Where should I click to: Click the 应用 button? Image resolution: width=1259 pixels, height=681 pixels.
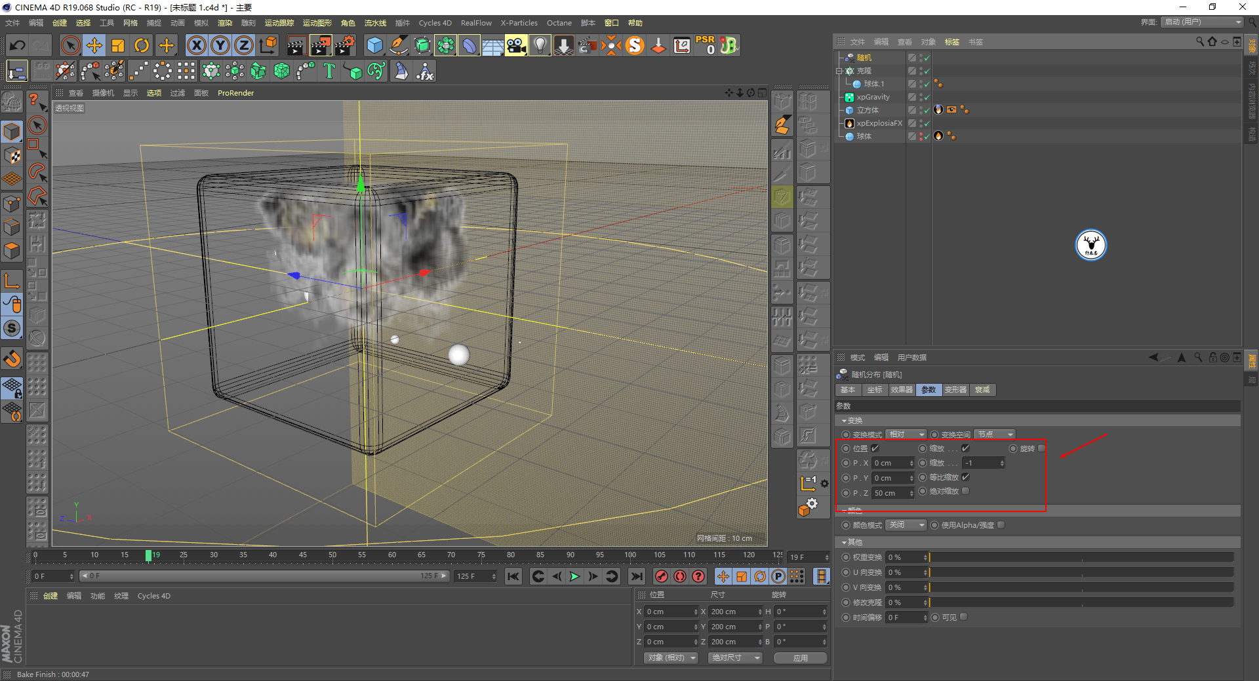[x=801, y=657]
